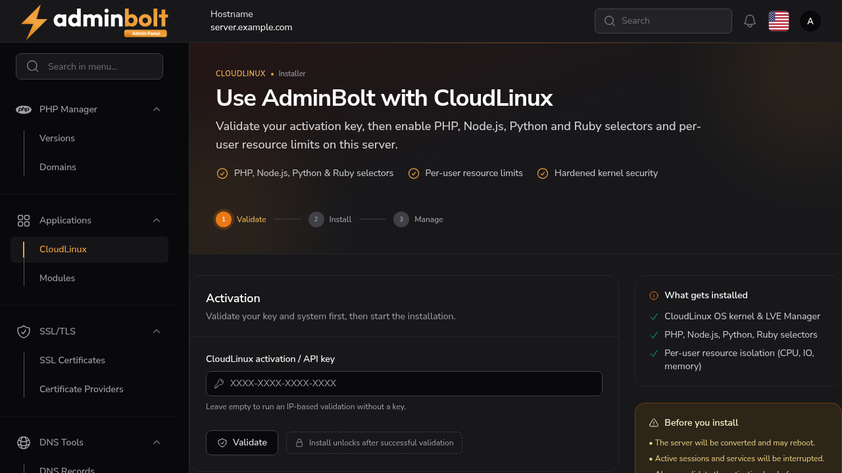Click green check beside CloudLinux OS kernel
This screenshot has width=842, height=473.
(x=654, y=317)
